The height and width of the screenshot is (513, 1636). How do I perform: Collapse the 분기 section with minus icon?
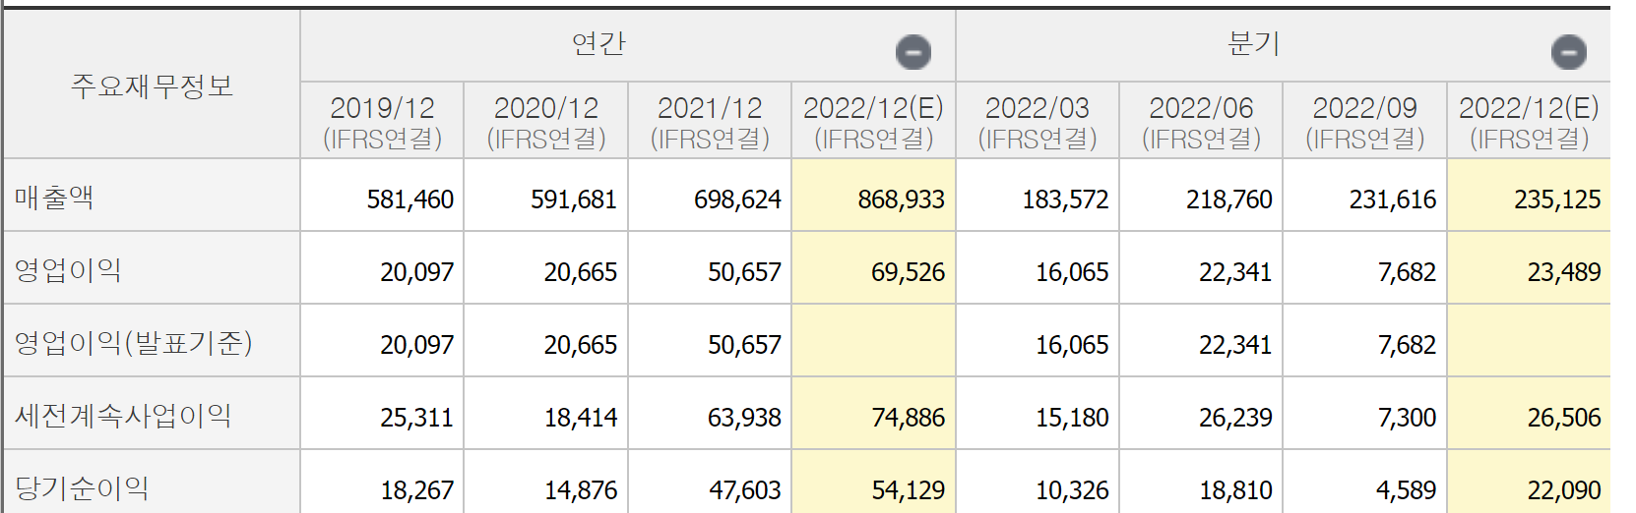tap(1568, 52)
